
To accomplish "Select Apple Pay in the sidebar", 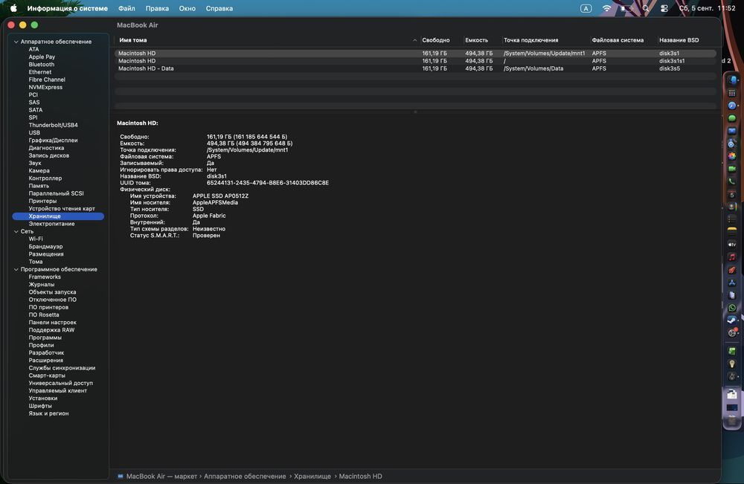I will [42, 57].
